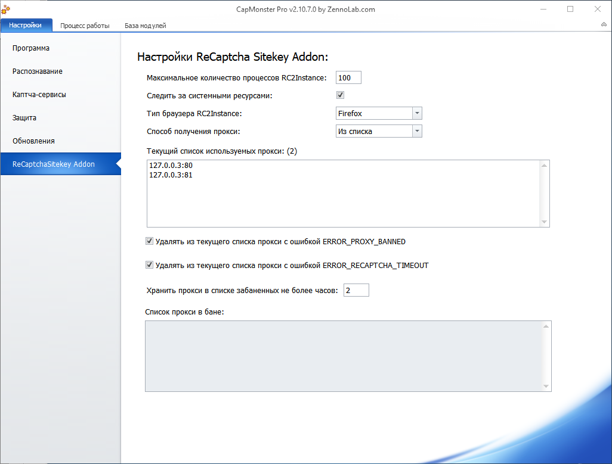Open the proxy source dropdown Из списка
This screenshot has height=464, width=612.
(379, 131)
